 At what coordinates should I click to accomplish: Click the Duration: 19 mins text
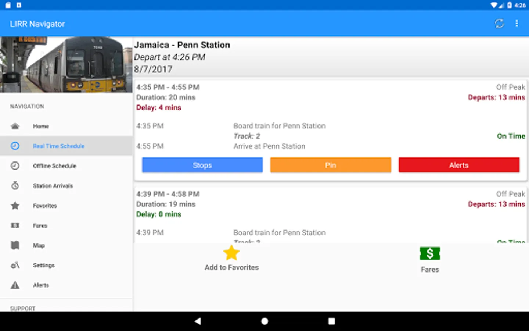(x=166, y=204)
